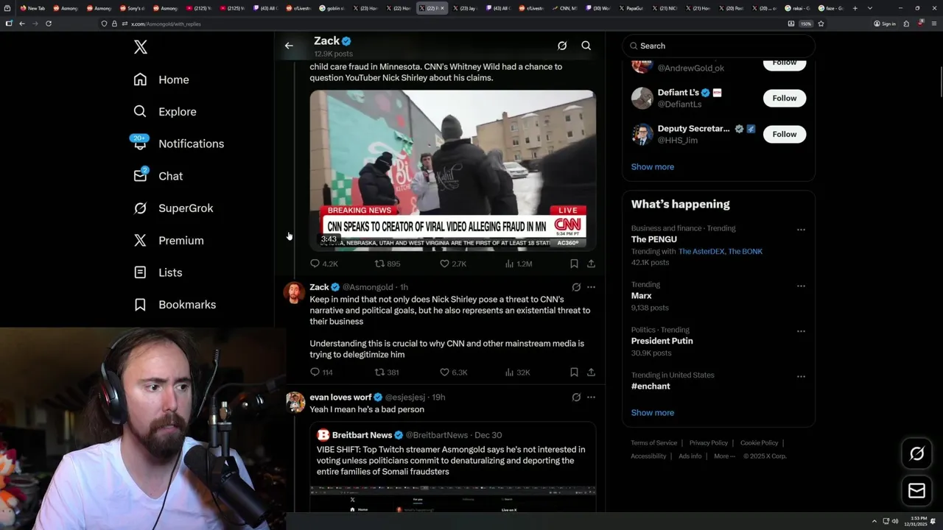
Task: Reset the 150% zoom level indicator
Action: [806, 24]
